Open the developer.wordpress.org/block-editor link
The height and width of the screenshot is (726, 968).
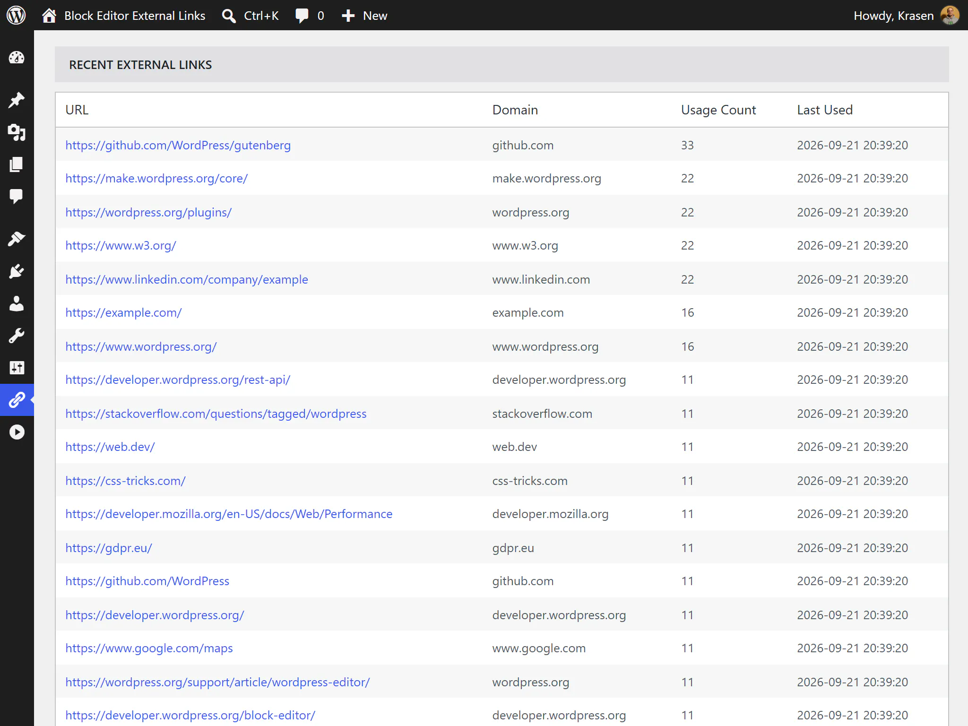click(190, 715)
